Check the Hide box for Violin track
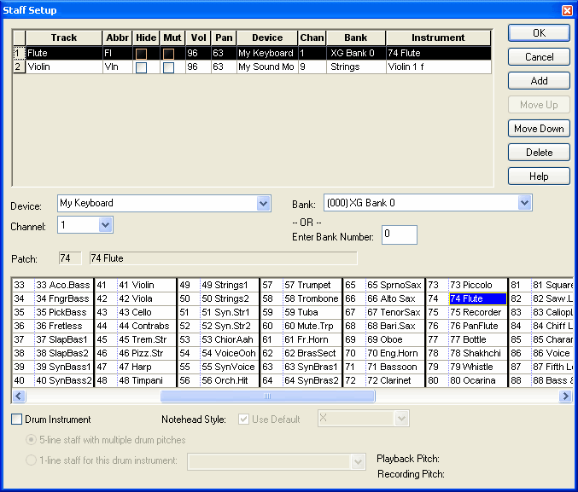The image size is (578, 492). (x=141, y=67)
